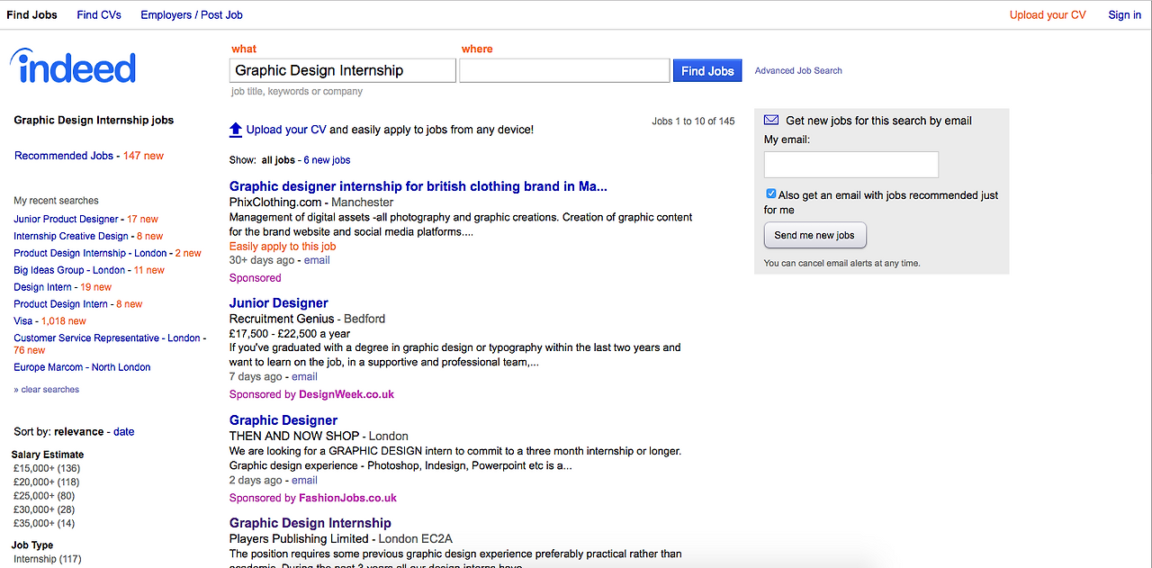Image resolution: width=1152 pixels, height=568 pixels.
Task: Open the Find Jobs tab
Action: pyautogui.click(x=31, y=14)
